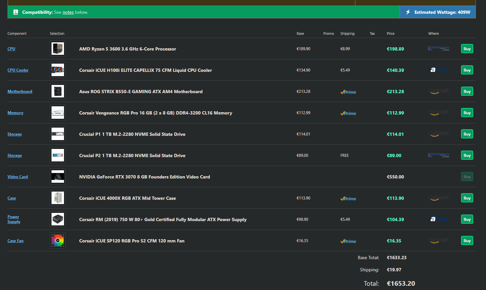Open the Crucial P1 SSD thumbnail image
The width and height of the screenshot is (486, 290).
[58, 134]
